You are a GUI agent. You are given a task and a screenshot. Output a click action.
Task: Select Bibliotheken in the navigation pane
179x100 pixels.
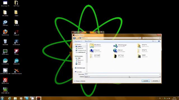click(x=79, y=56)
